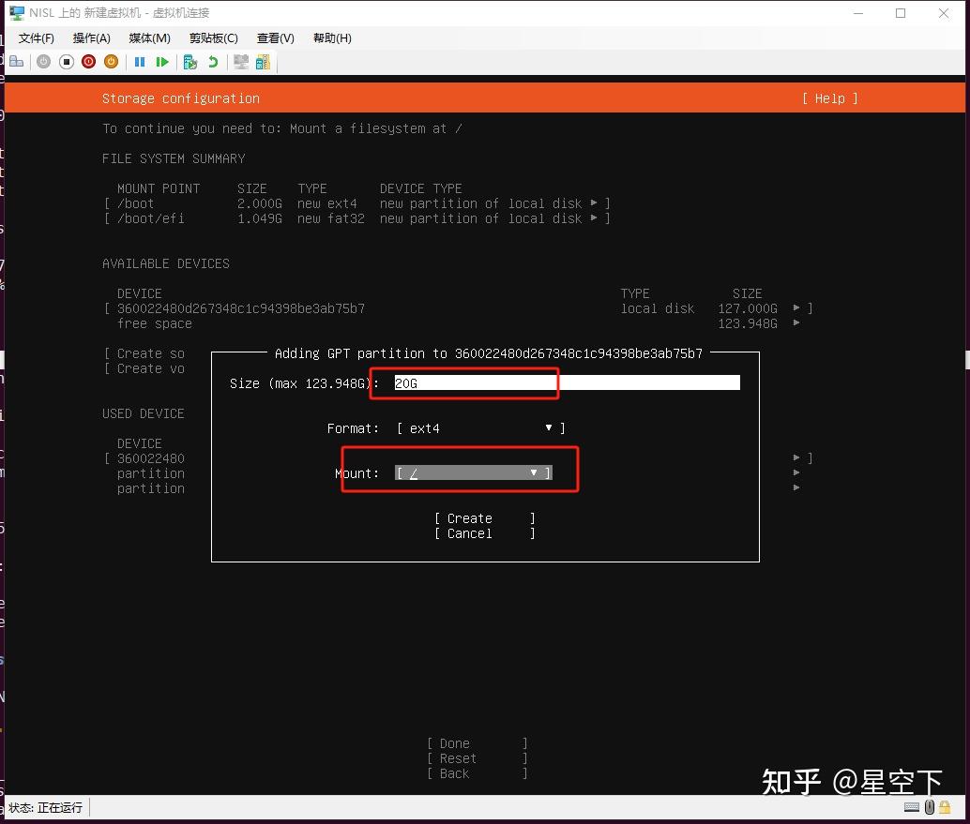Expand the 127.000G local disk row arrow
The width and height of the screenshot is (970, 824).
796,307
